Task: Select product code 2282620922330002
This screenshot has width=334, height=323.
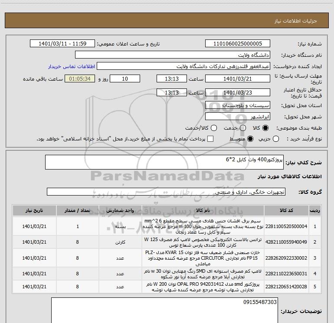Action: 286,258
